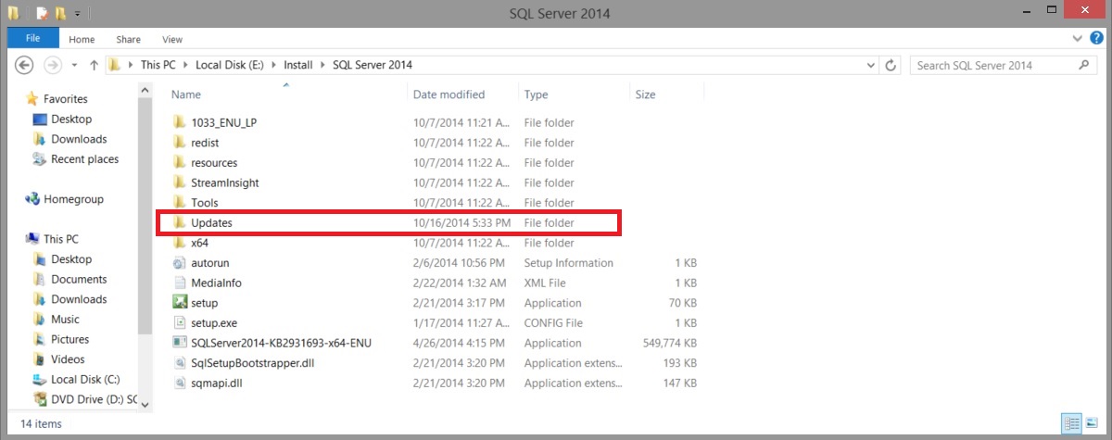Open the recent locations dropdown arrow

pos(73,66)
